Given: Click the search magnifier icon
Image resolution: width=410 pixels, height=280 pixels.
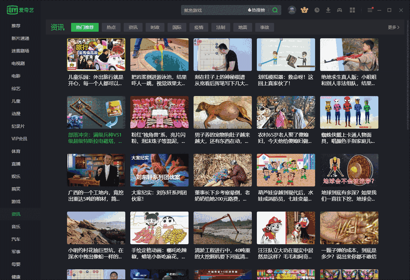Looking at the screenshot, I should coord(275,10).
